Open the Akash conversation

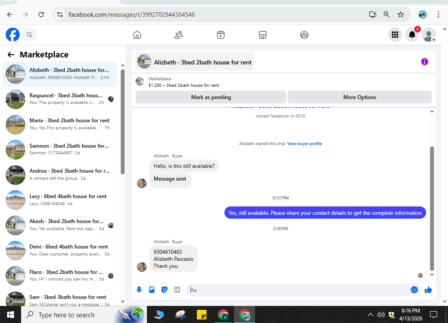(59, 225)
